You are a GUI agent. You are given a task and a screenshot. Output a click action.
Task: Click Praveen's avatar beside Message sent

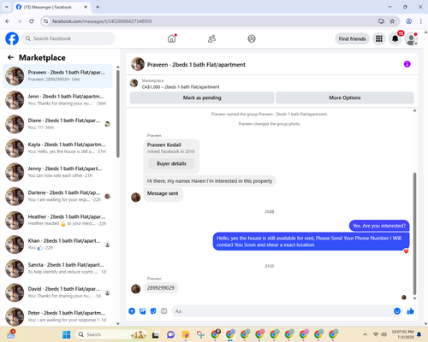point(136,197)
